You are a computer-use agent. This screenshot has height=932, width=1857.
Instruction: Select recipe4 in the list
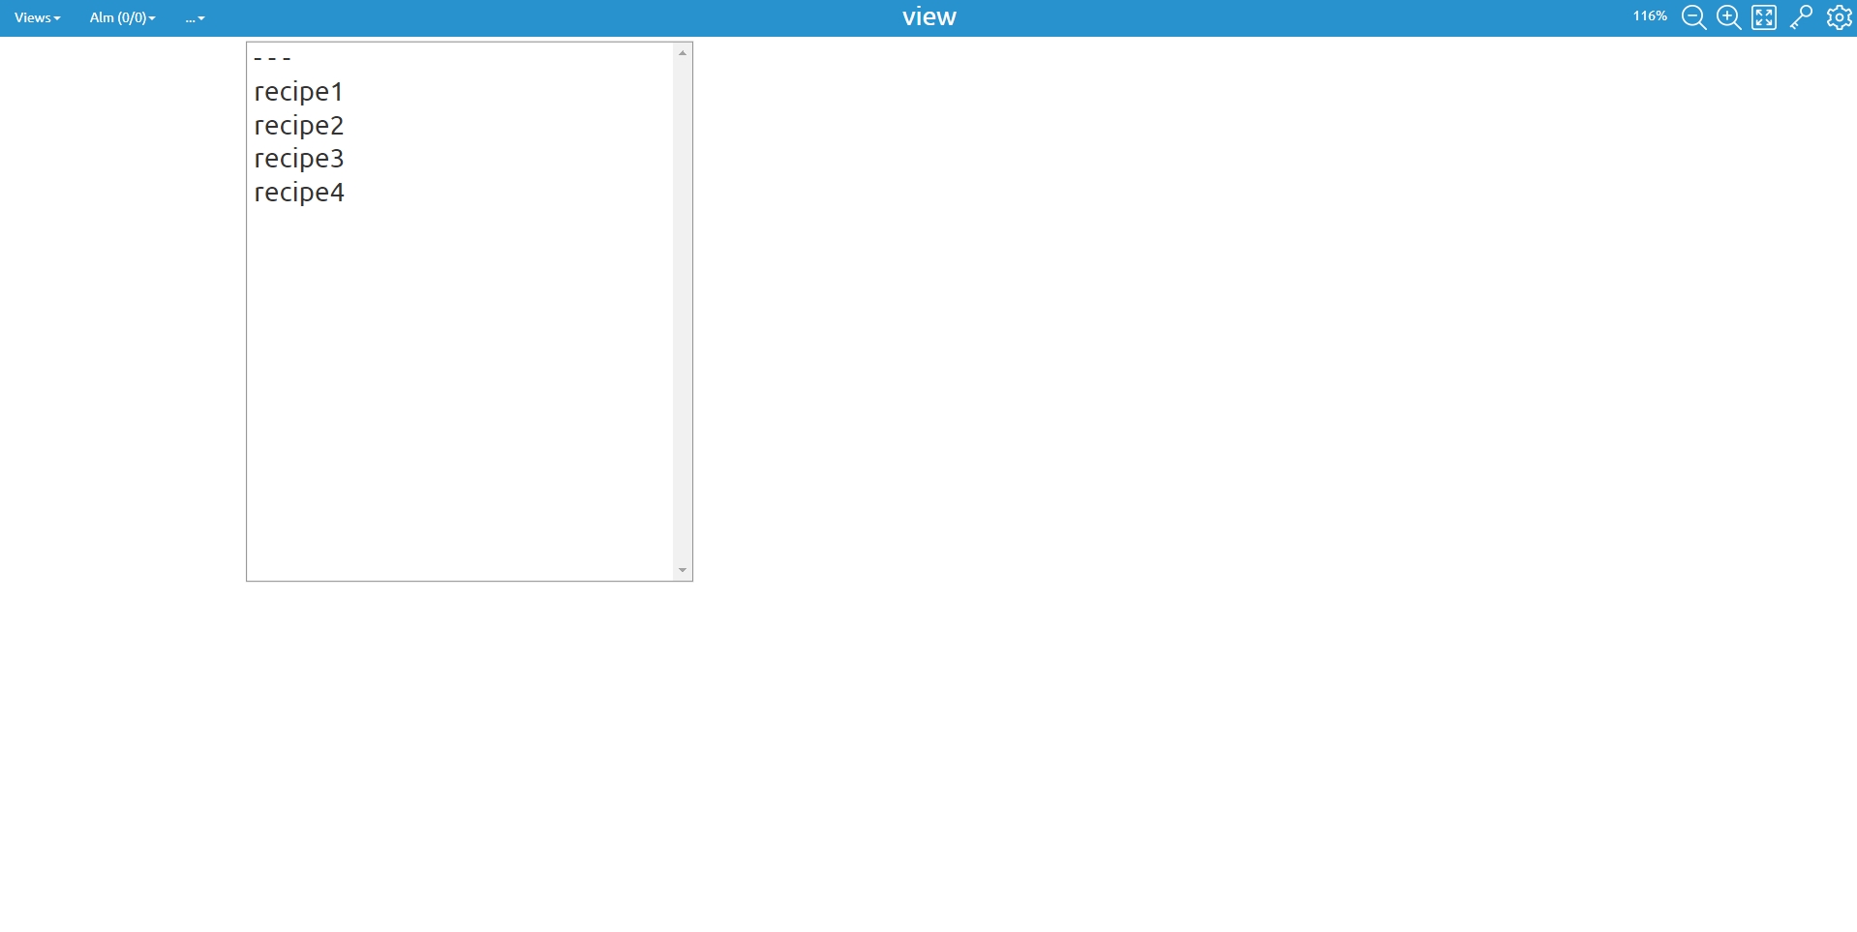[x=460, y=193]
